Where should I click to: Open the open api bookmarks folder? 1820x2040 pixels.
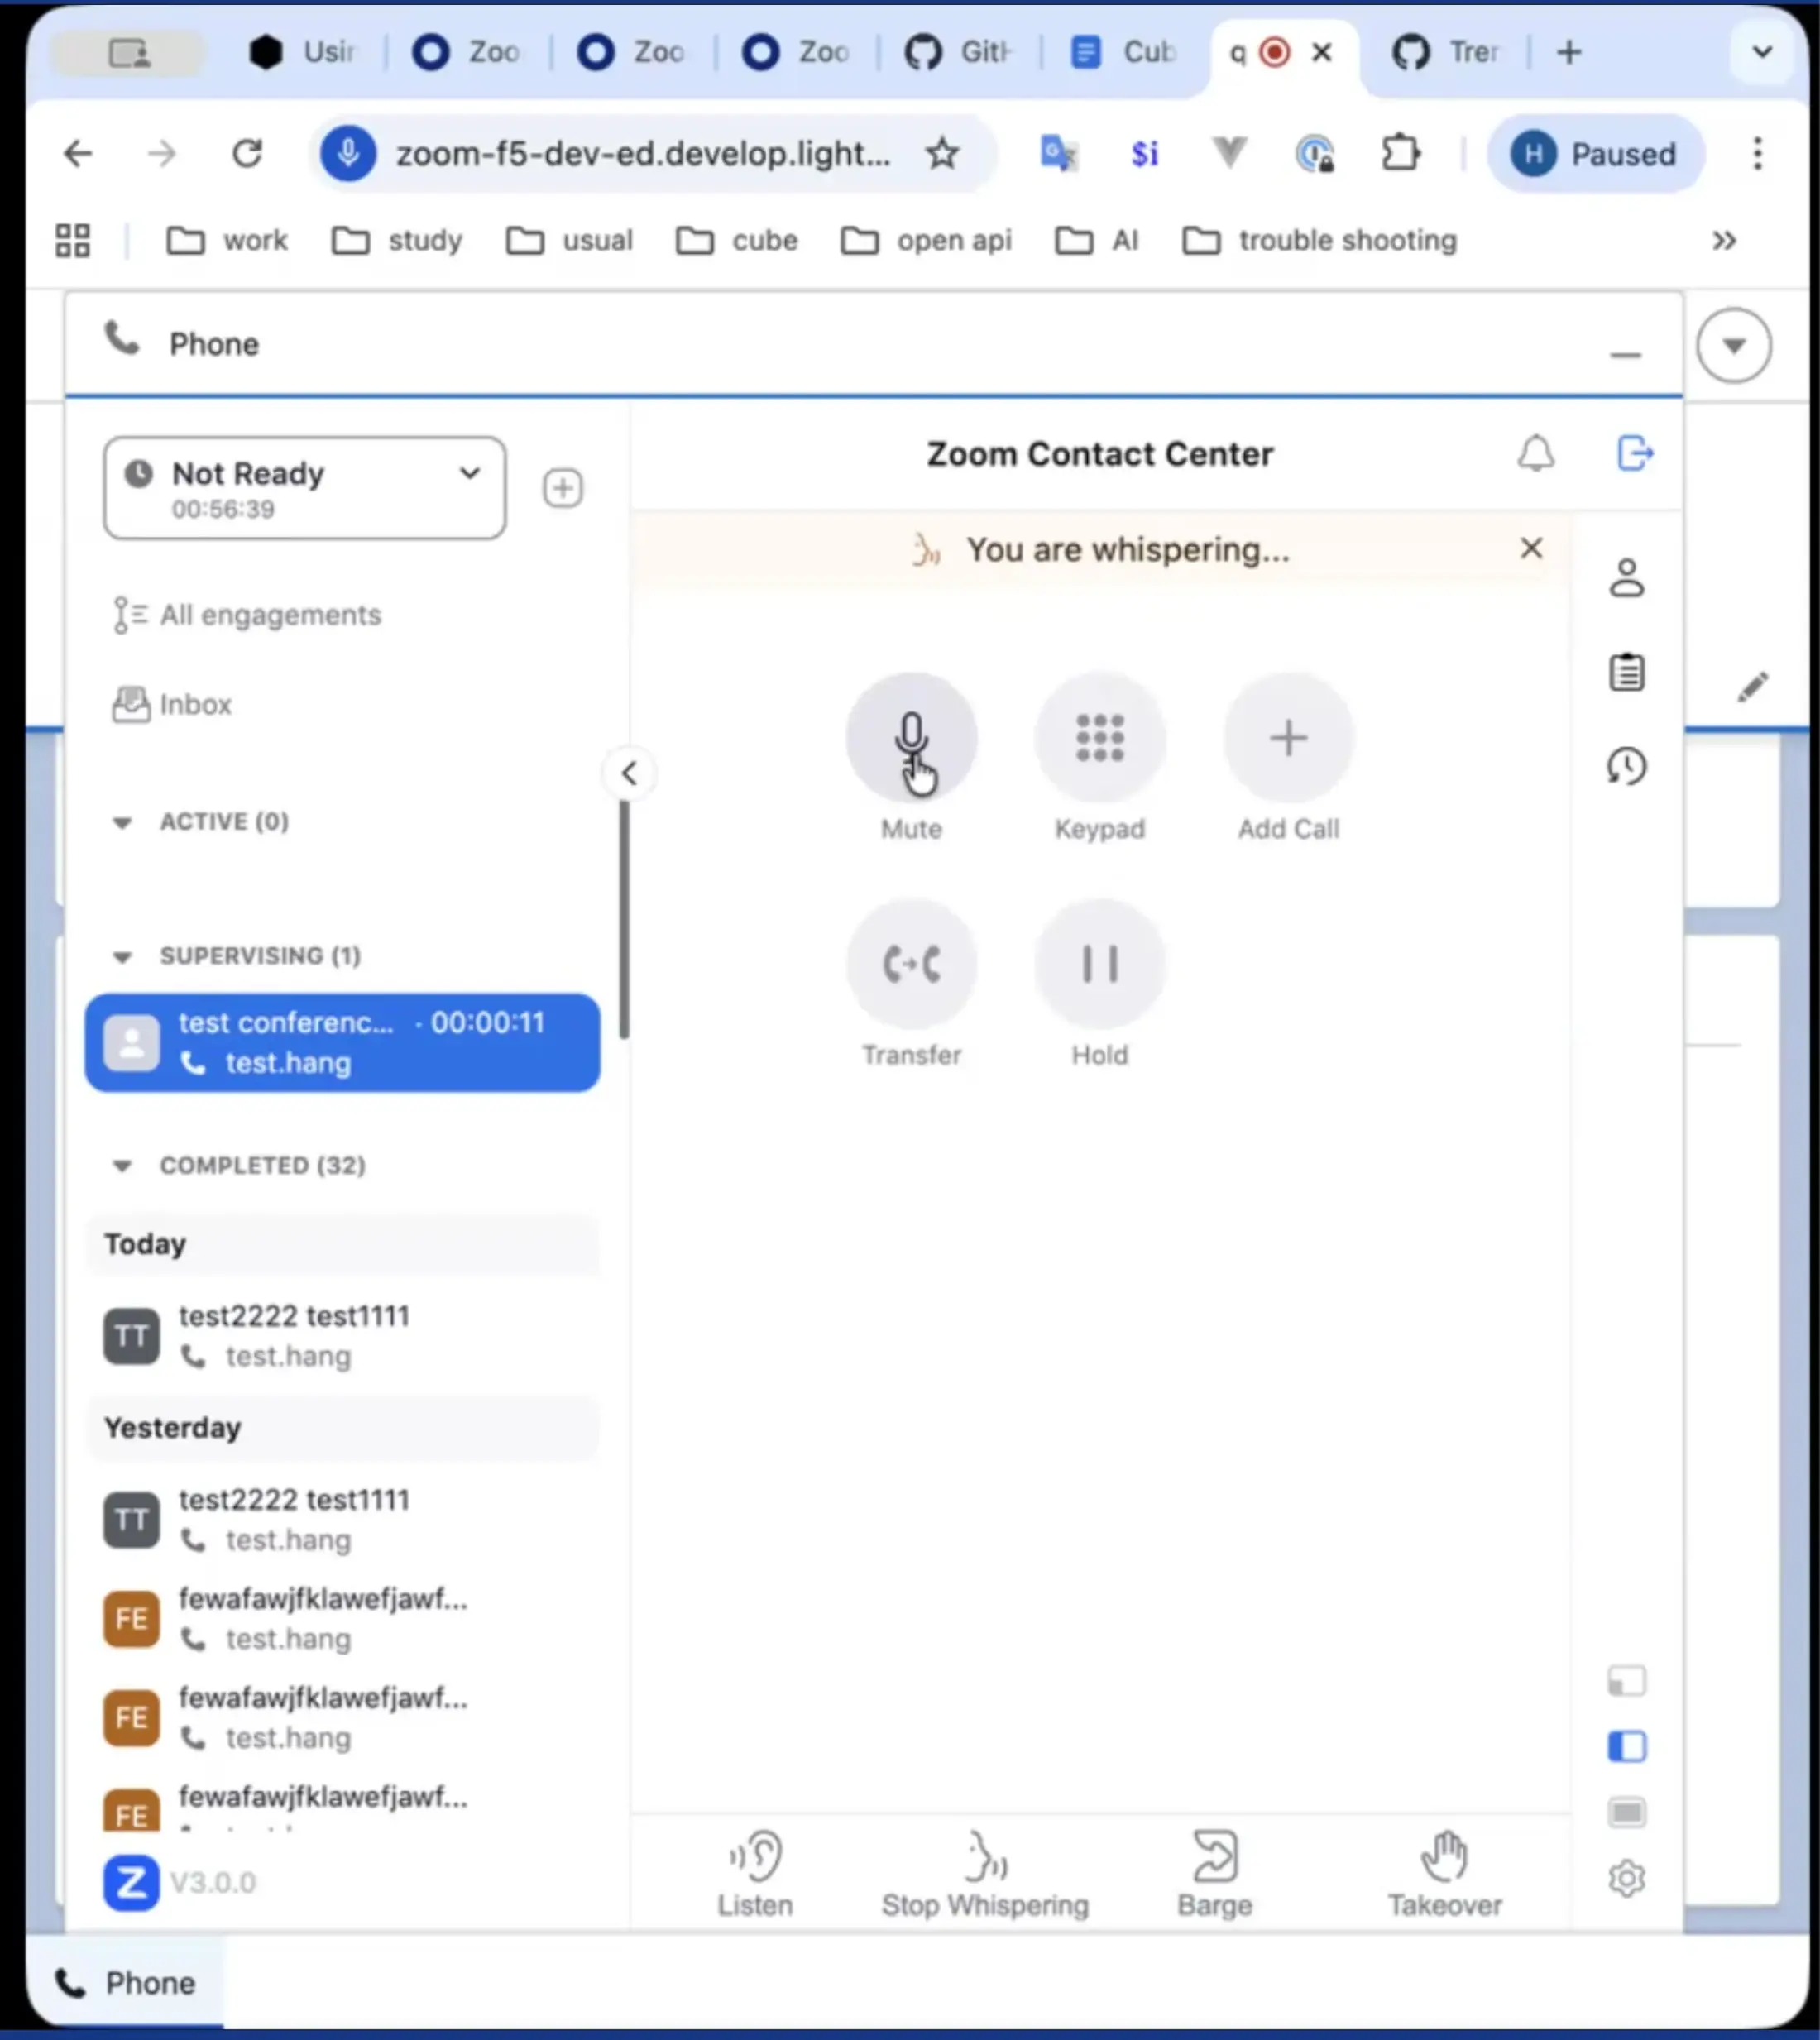pos(925,240)
